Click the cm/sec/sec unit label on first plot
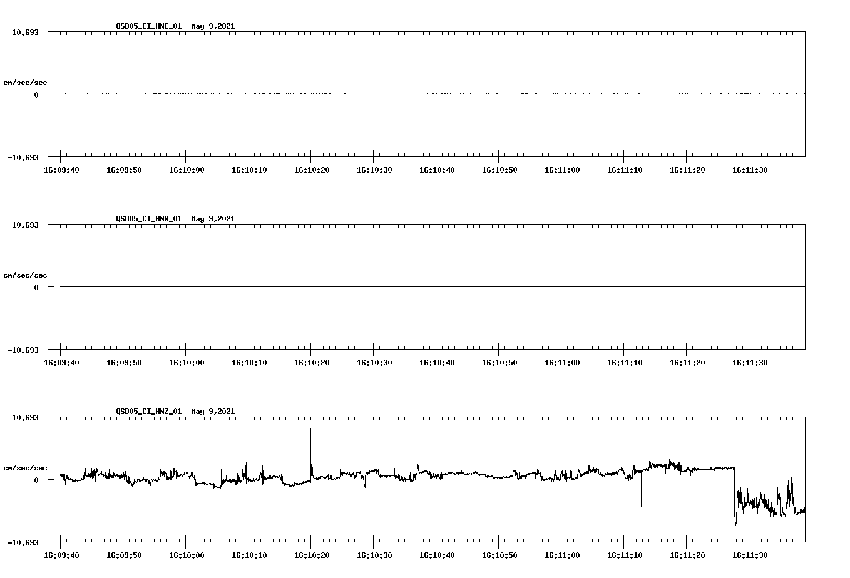Viewport: 850px width, 578px height. click(x=25, y=82)
